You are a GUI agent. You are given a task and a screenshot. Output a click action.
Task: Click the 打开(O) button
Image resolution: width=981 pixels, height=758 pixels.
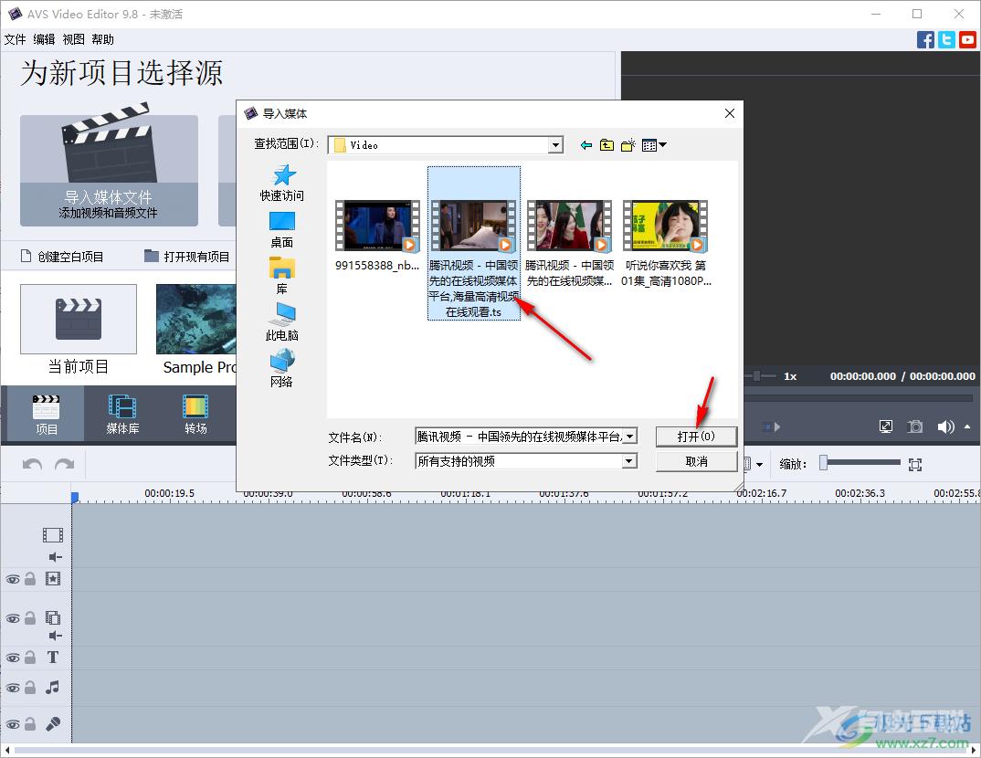[696, 436]
